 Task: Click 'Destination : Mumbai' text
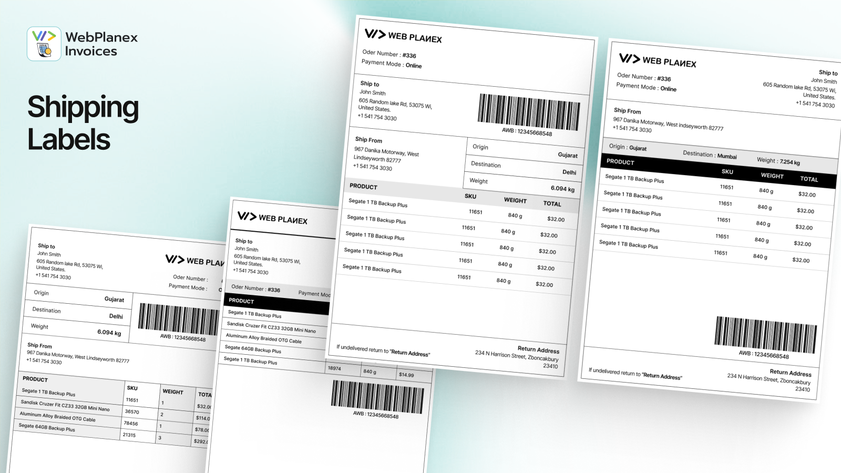(710, 155)
